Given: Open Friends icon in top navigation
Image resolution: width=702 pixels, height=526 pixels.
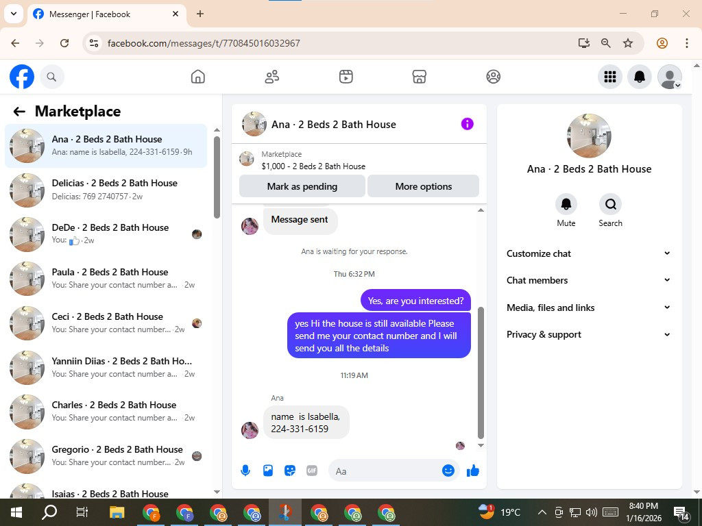Looking at the screenshot, I should point(271,77).
